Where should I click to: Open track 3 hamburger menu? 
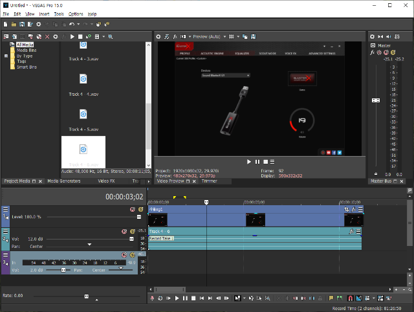[x=5, y=255]
